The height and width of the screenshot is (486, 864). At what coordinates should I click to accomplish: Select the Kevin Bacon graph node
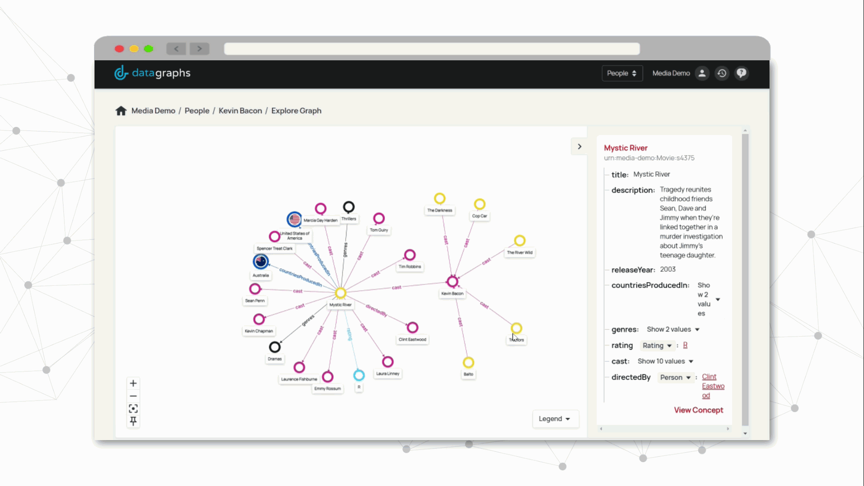tap(452, 282)
